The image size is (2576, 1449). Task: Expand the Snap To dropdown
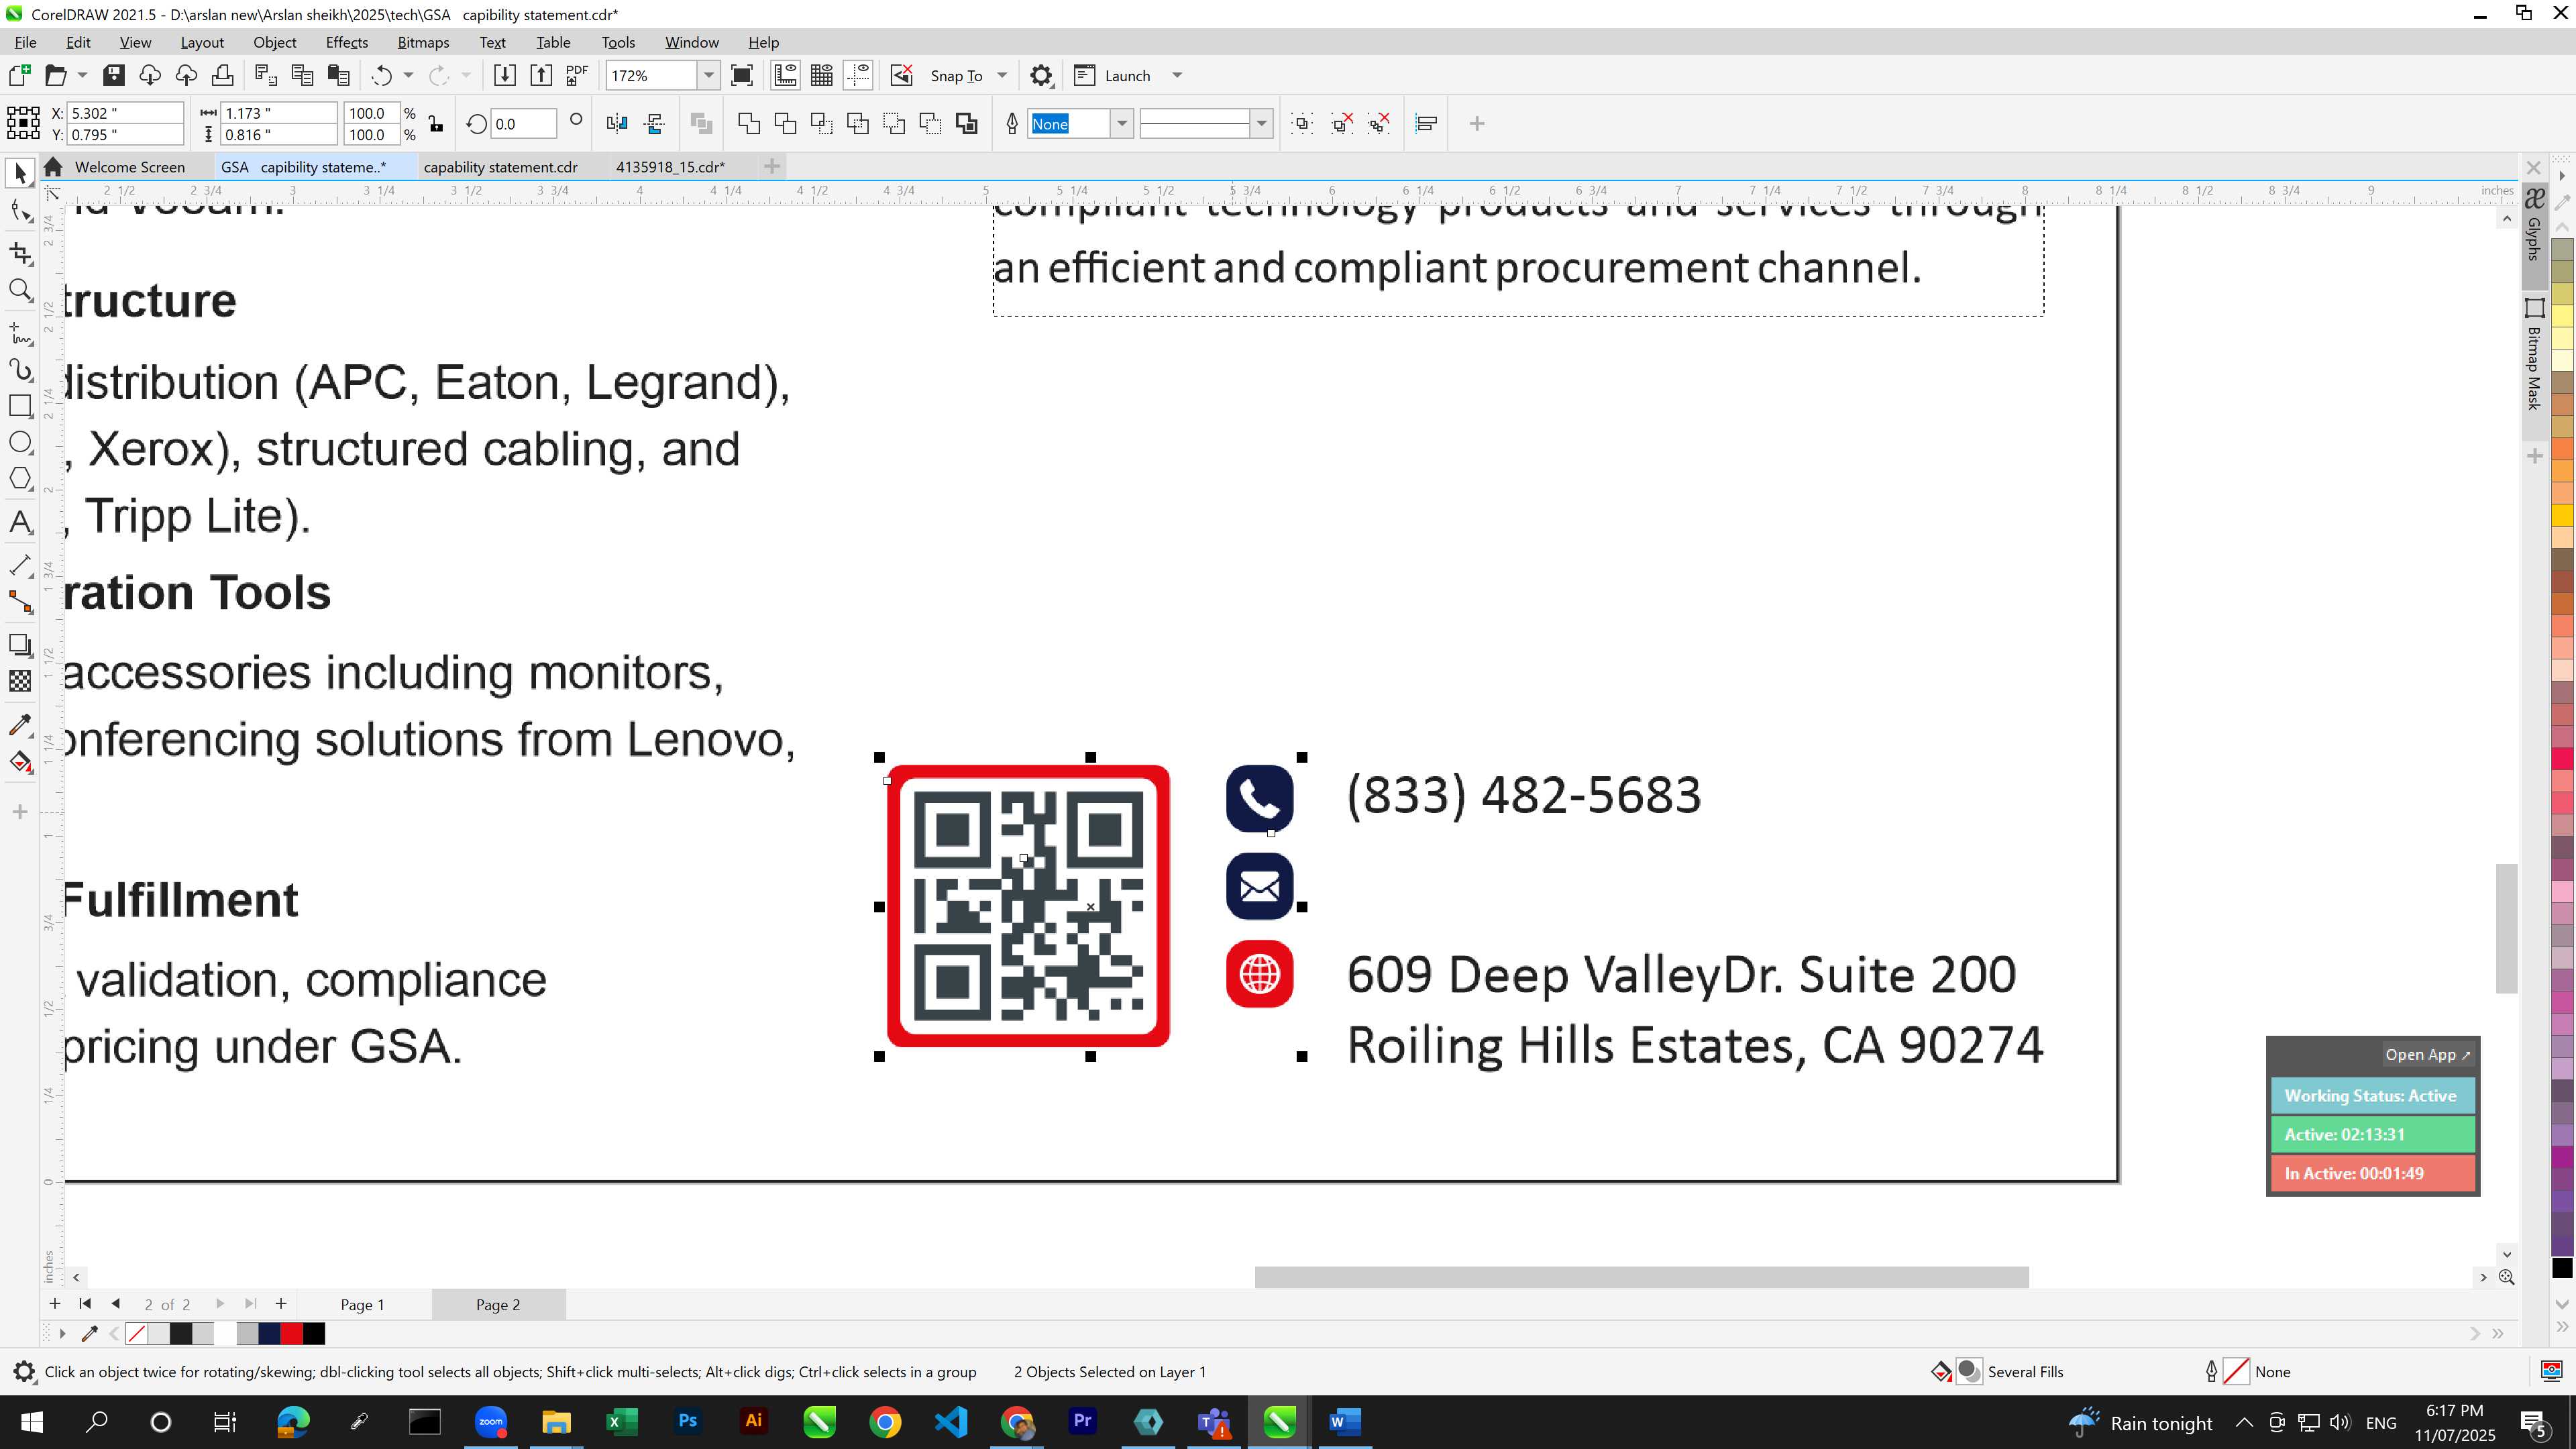[x=1002, y=75]
